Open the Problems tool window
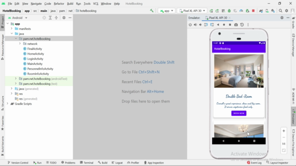The width and height of the screenshot is (296, 166). [68, 163]
